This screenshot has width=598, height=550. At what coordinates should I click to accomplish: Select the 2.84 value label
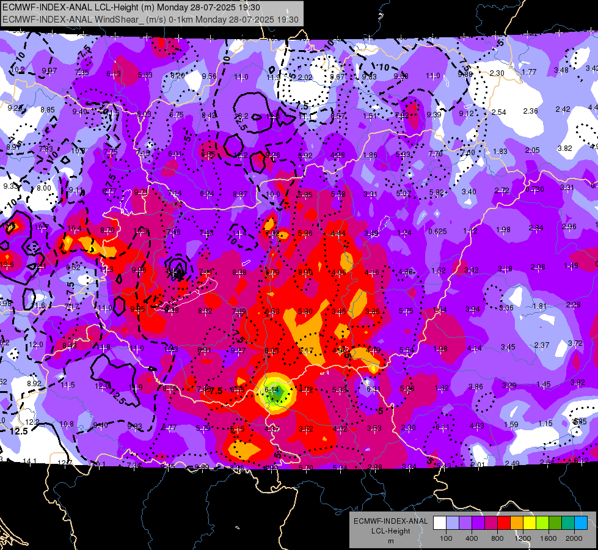(x=536, y=227)
